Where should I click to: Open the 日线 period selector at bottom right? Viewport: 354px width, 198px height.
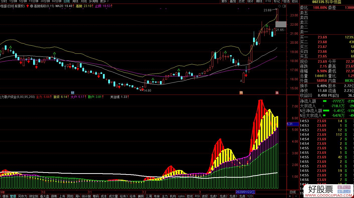coord(292,192)
